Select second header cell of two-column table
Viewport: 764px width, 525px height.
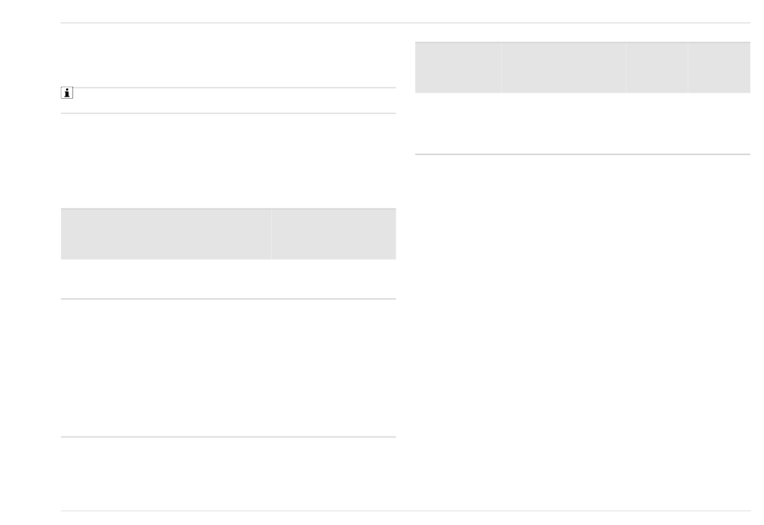[x=334, y=234]
